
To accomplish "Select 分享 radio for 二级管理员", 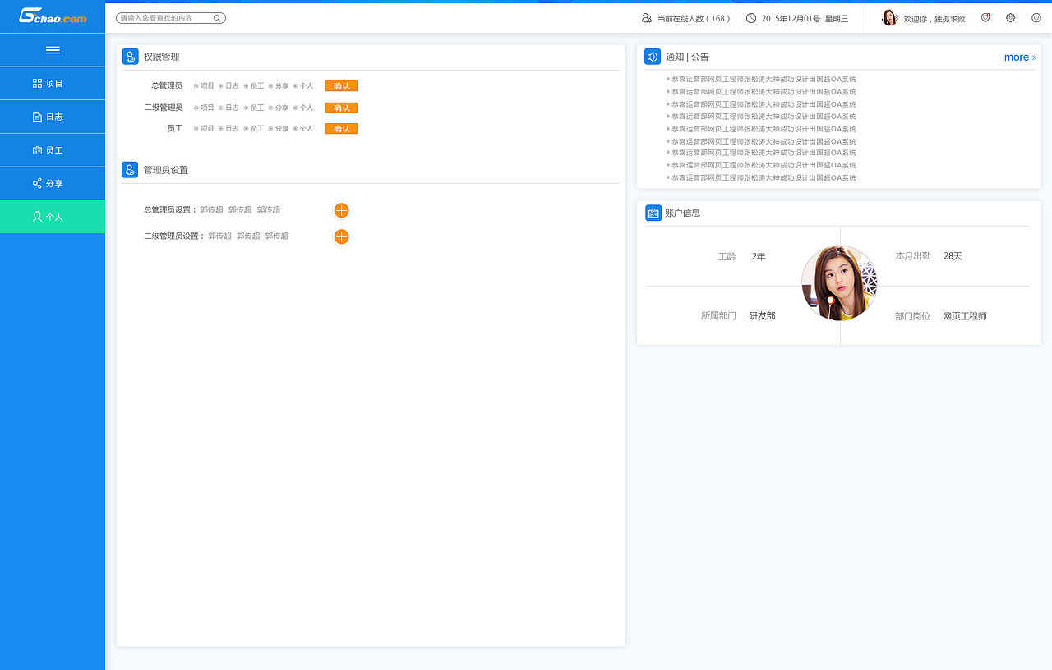I will (x=270, y=108).
